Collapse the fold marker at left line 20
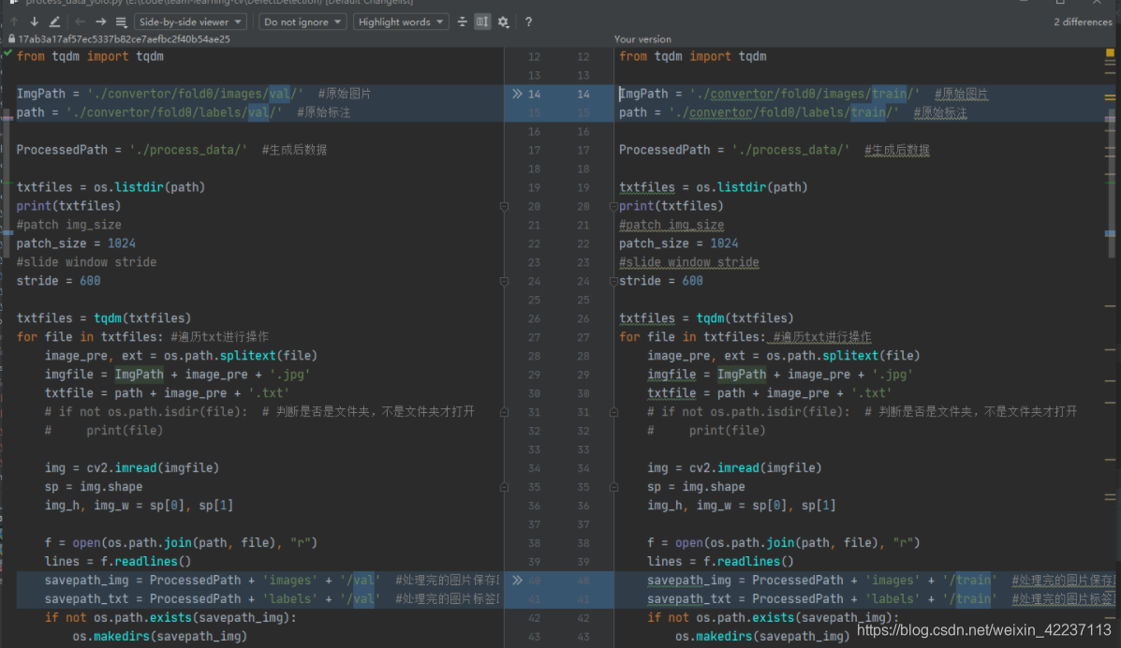Image resolution: width=1121 pixels, height=648 pixels. (504, 207)
